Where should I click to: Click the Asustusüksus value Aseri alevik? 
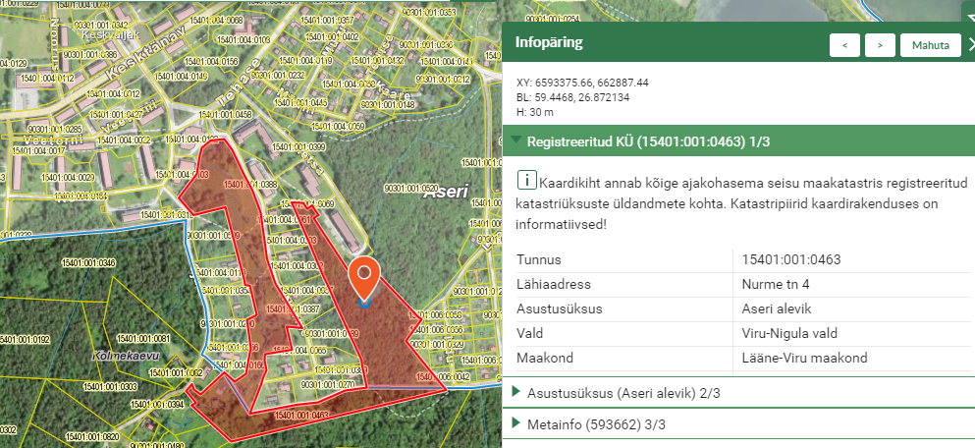pos(778,308)
